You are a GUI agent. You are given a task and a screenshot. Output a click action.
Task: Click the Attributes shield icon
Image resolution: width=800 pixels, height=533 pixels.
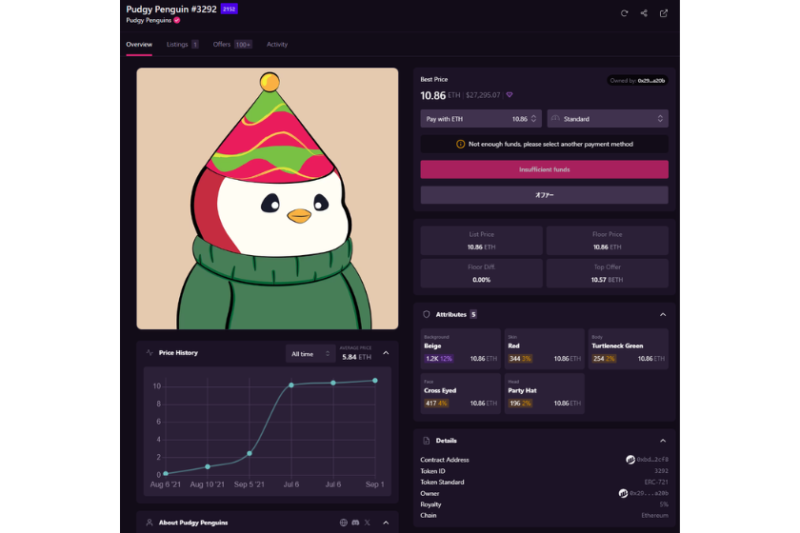pyautogui.click(x=427, y=314)
